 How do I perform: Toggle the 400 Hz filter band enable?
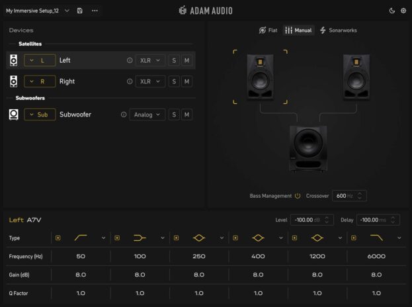(x=235, y=238)
